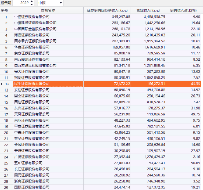The width and height of the screenshot is (203, 190).
Task: Click underwriting income value 72,372.22
Action: click(122, 84)
